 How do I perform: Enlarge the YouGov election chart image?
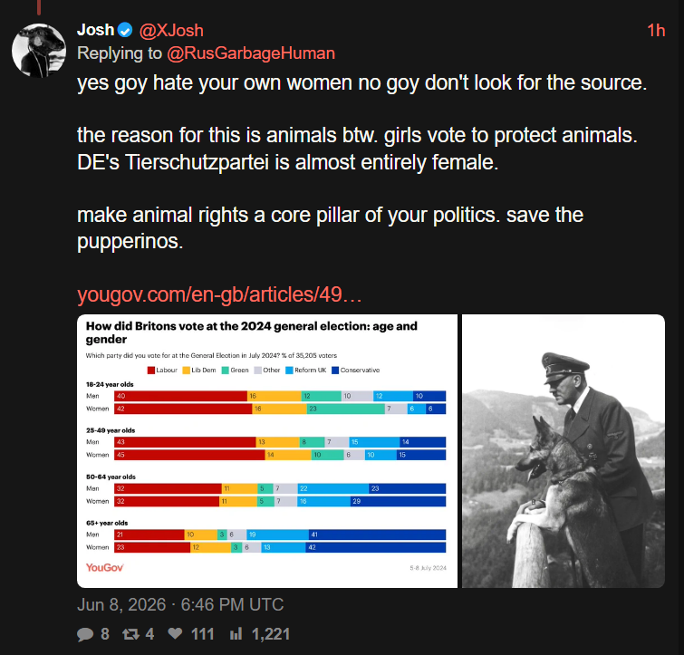[x=267, y=451]
